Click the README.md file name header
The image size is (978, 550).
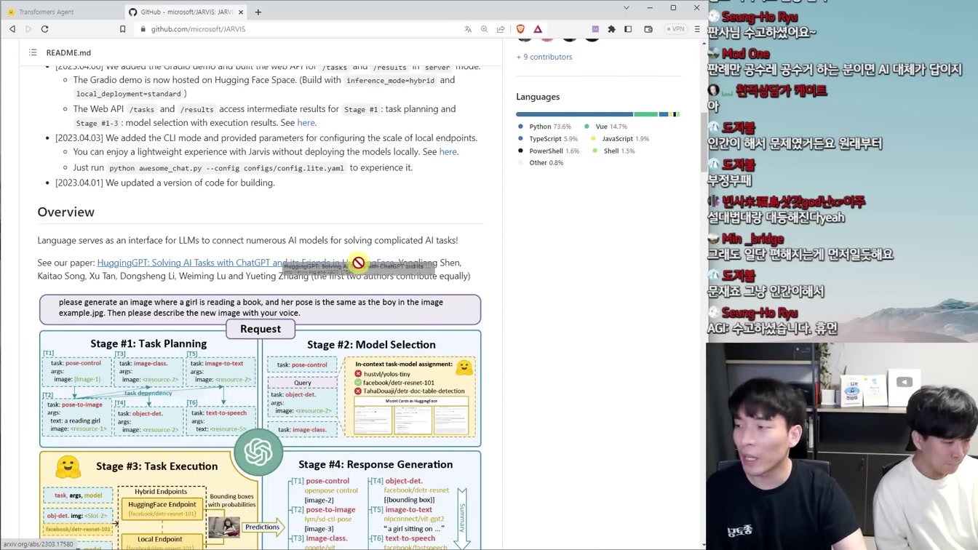[x=68, y=52]
